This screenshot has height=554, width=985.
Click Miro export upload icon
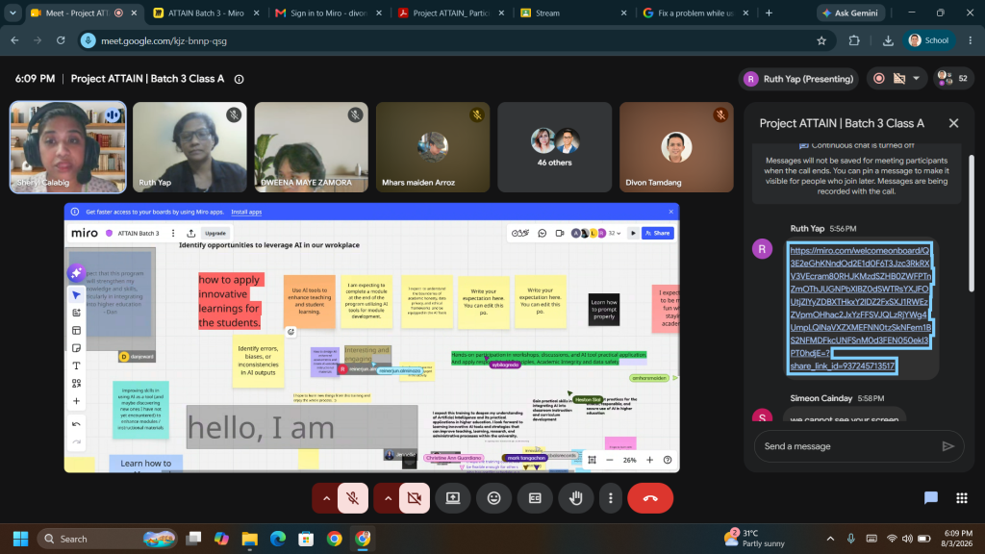pos(191,233)
